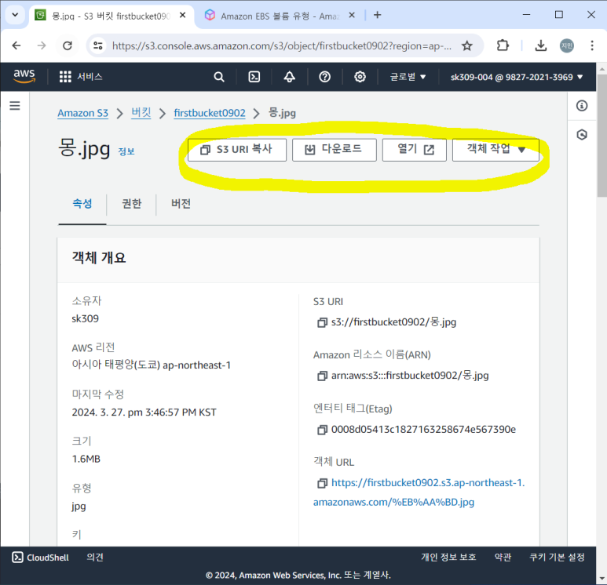Click the page vertical scrollbar thumb

tap(602, 136)
